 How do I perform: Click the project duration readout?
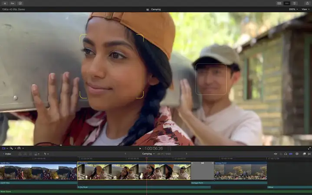pyautogui.click(x=164, y=154)
